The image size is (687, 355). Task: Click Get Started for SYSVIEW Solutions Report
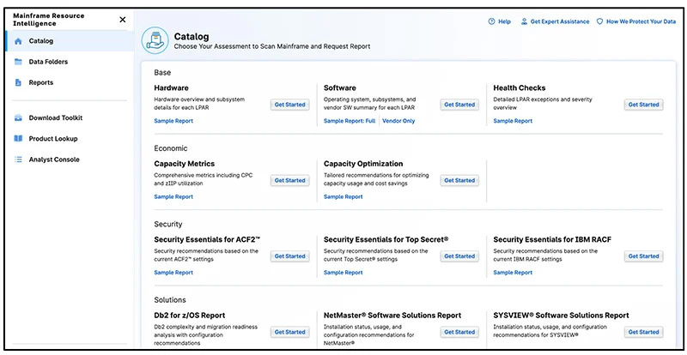(x=643, y=332)
